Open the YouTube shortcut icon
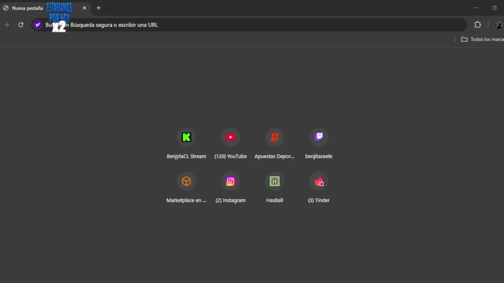 click(230, 137)
